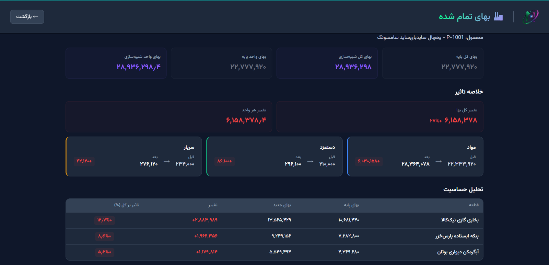Click the factory icon beside بهای تمام شده

[498, 16]
